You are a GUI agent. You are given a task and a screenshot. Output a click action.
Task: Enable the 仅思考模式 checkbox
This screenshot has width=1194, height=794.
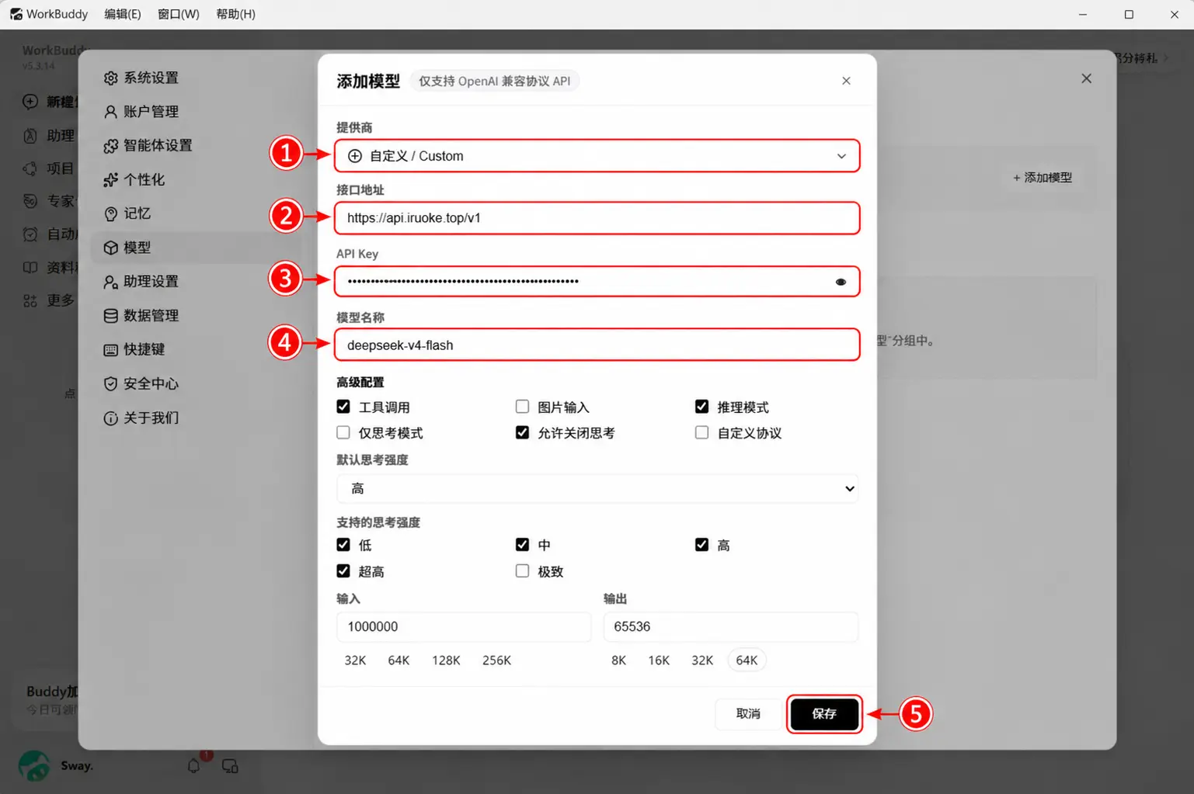[343, 432]
